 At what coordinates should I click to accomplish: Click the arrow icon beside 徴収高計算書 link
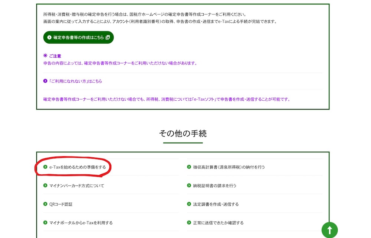click(189, 167)
